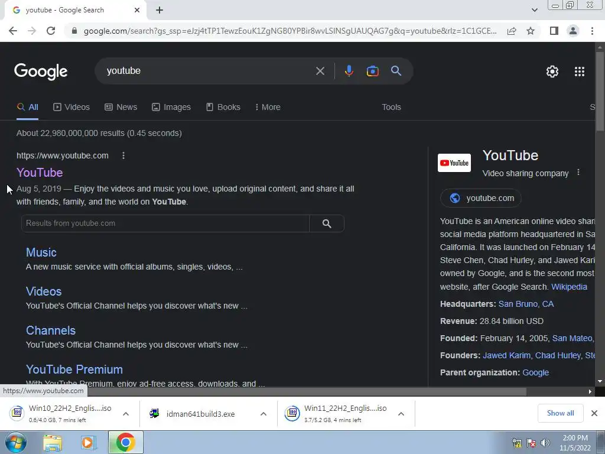Click the volume speaker tray icon

pyautogui.click(x=545, y=443)
